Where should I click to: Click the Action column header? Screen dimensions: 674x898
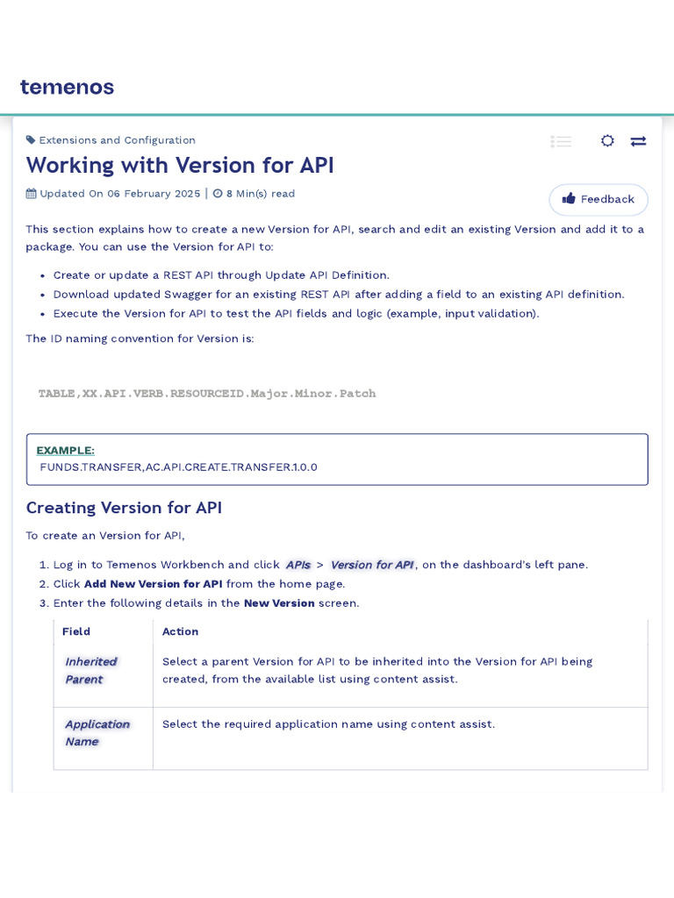tap(180, 631)
